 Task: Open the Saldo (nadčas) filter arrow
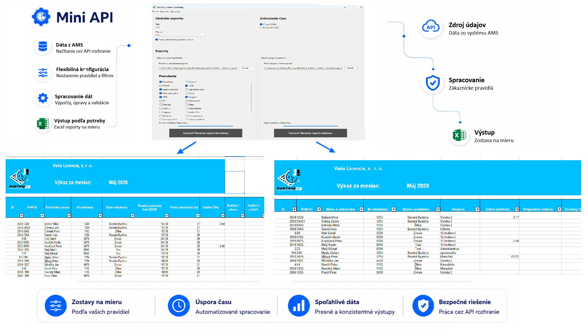[517, 209]
